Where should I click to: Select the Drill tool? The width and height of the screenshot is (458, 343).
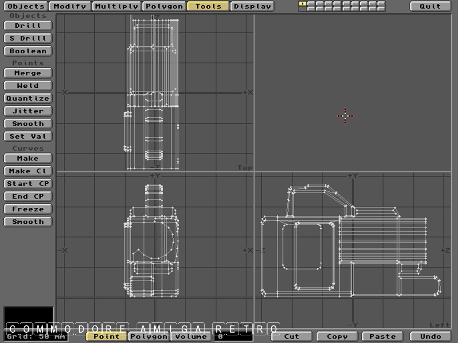pyautogui.click(x=28, y=26)
